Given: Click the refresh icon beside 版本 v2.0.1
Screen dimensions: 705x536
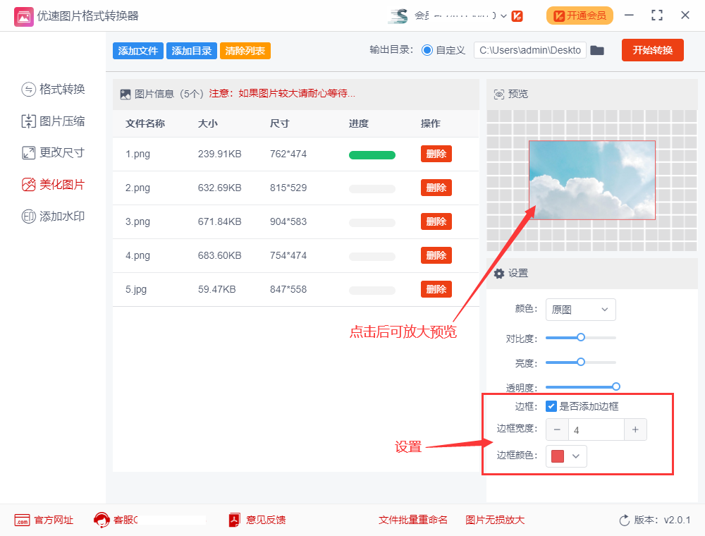Looking at the screenshot, I should tap(625, 520).
